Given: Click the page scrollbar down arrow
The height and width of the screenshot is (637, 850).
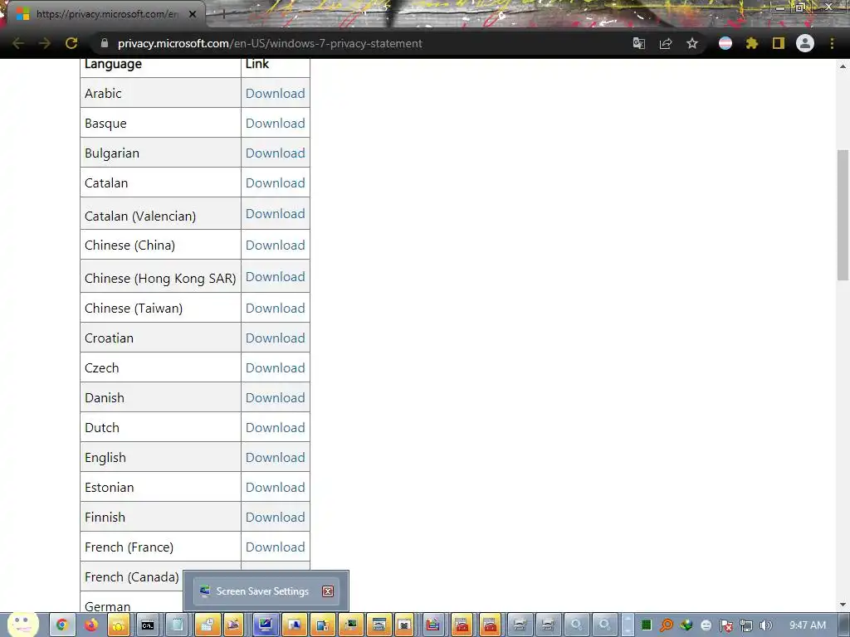Looking at the screenshot, I should point(843,605).
